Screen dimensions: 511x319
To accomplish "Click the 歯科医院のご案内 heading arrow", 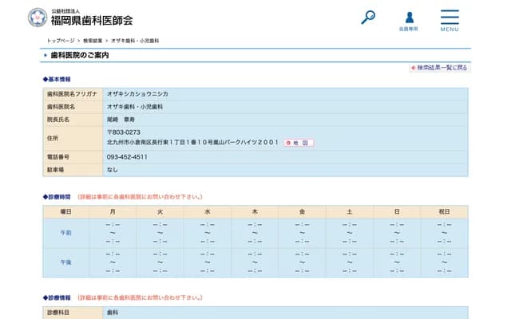I will pyautogui.click(x=46, y=56).
